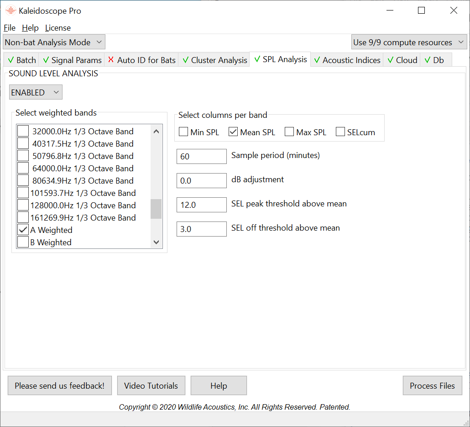Screen dimensions: 470x427
Task: Select the 32000.0Hz 1/3 Octave Band
Action: (23, 132)
